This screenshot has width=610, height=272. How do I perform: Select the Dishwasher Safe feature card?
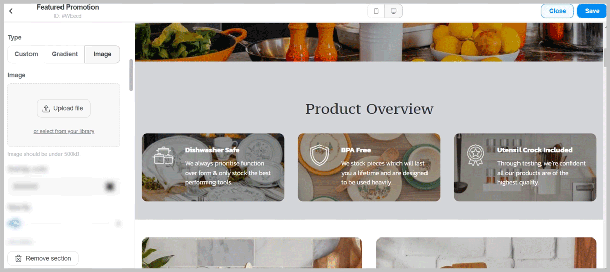[213, 167]
